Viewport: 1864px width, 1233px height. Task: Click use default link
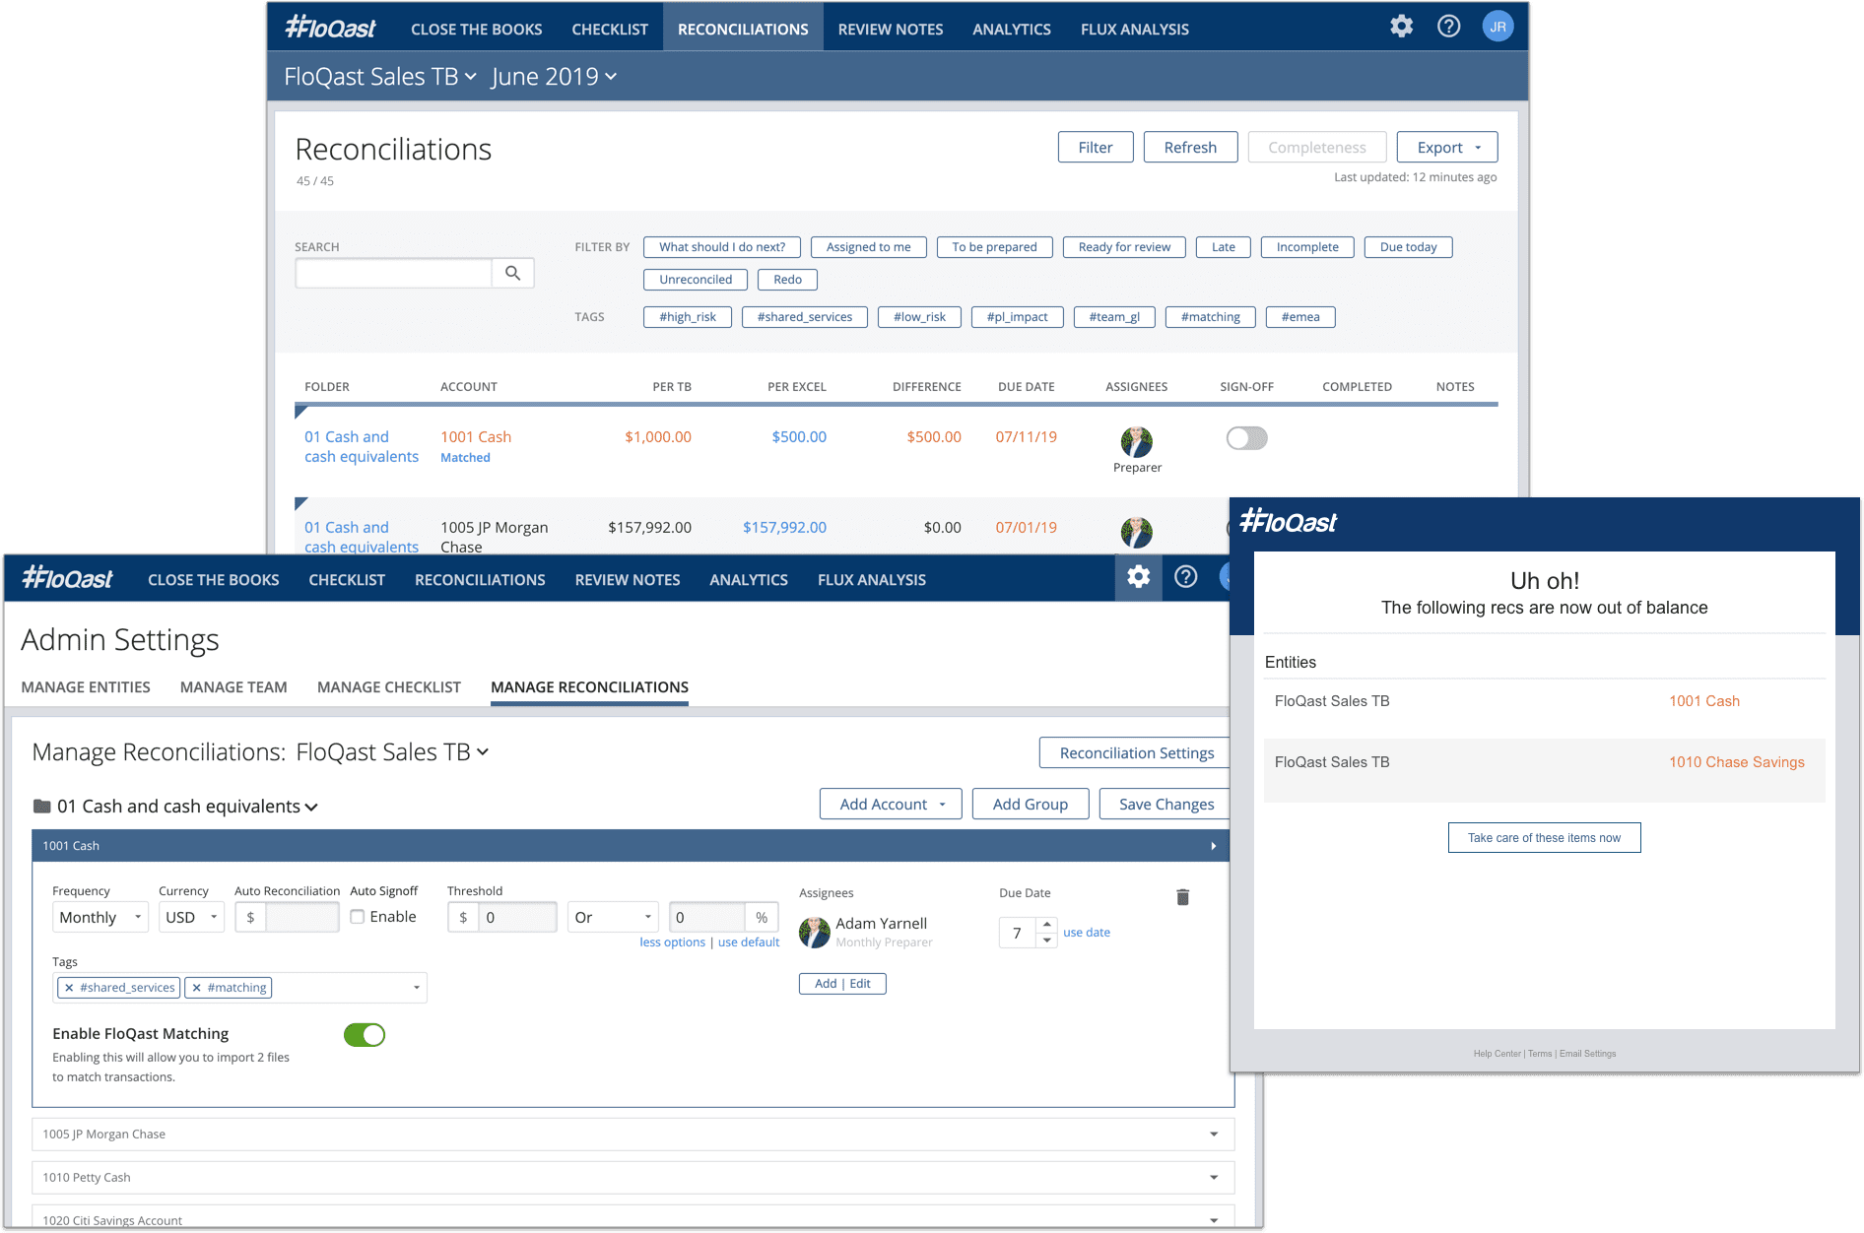click(749, 942)
